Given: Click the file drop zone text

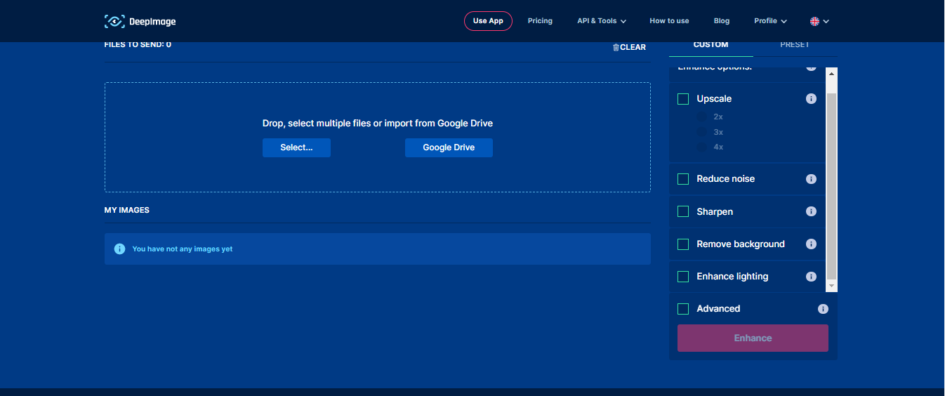Looking at the screenshot, I should click(378, 124).
